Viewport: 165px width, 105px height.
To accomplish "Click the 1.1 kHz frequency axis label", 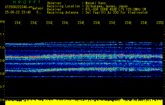I will (2, 34).
